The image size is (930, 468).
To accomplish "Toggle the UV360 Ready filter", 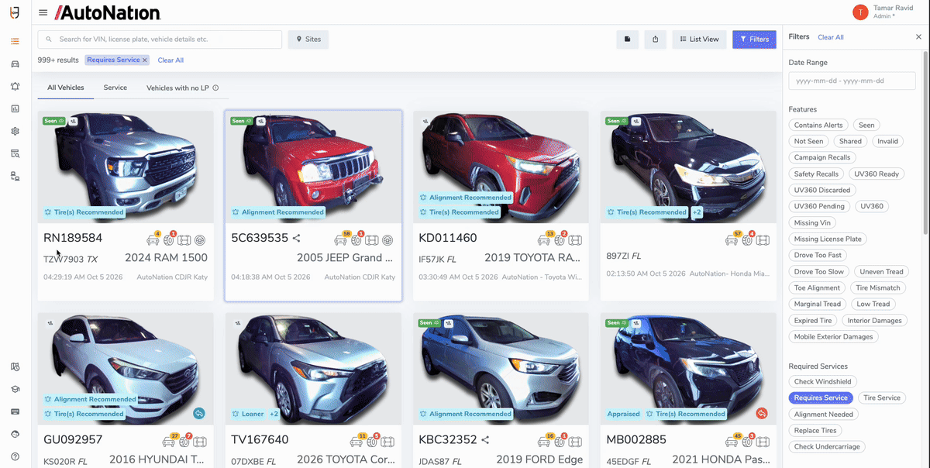I will coord(877,174).
